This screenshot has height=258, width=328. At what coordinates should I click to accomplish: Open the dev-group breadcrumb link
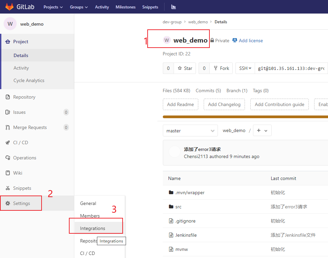click(x=172, y=22)
